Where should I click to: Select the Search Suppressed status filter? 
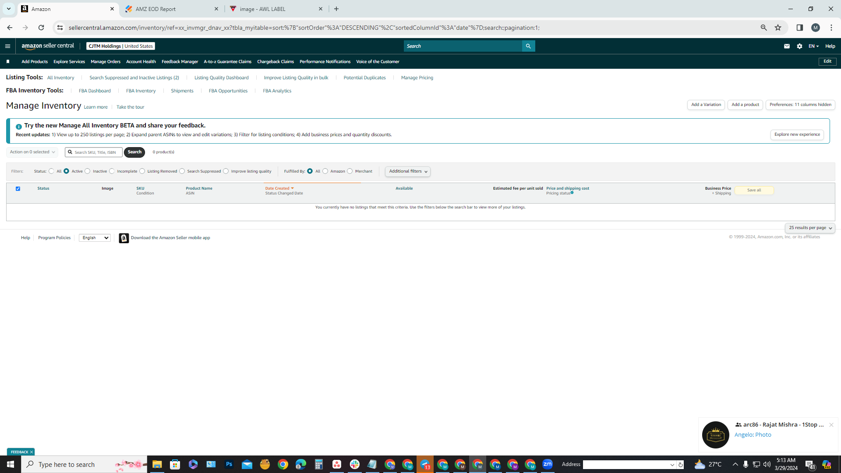point(182,171)
